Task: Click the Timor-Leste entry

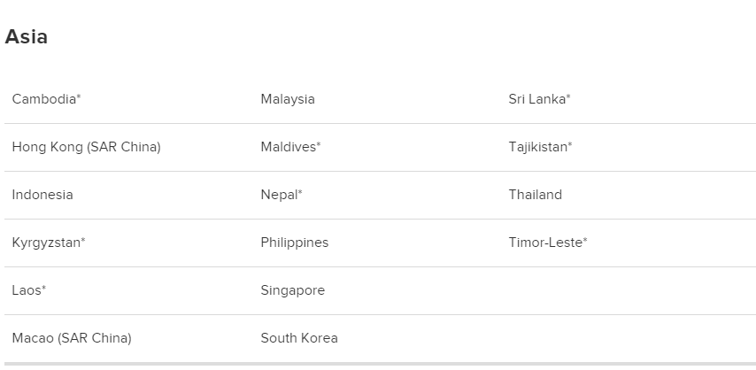Action: pos(548,243)
